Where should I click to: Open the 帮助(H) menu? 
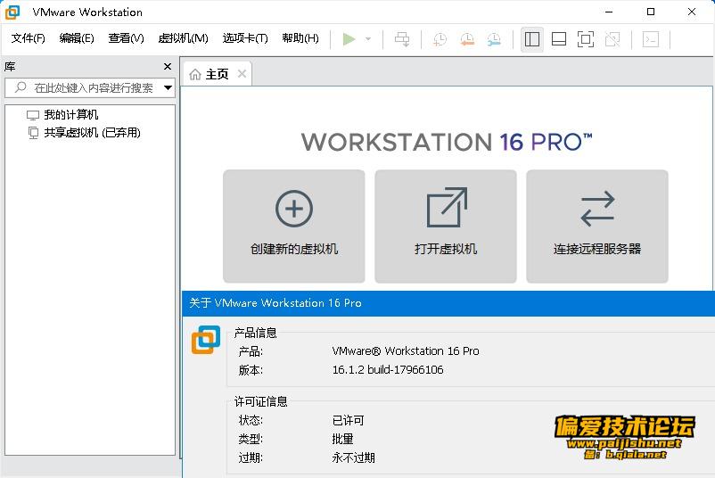[300, 38]
